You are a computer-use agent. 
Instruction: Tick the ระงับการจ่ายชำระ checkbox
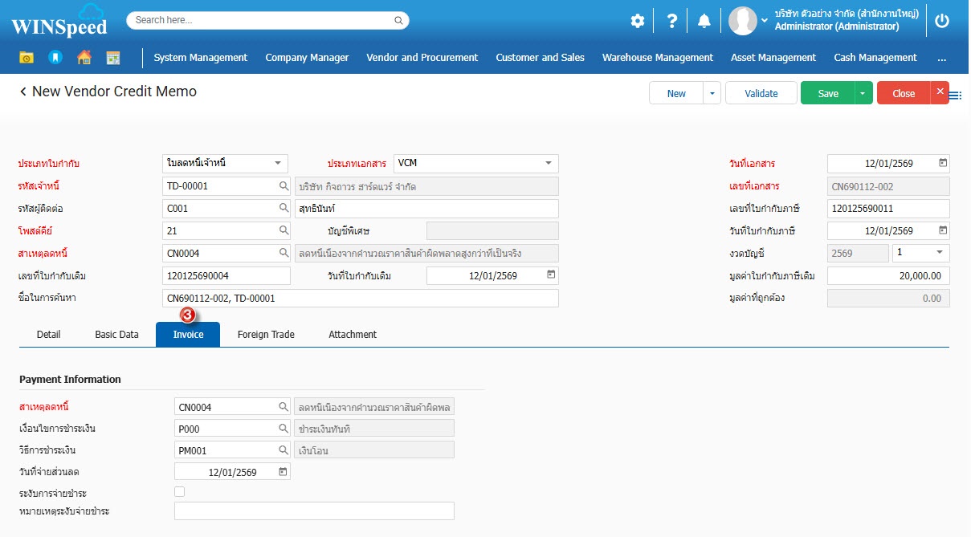[x=180, y=492]
